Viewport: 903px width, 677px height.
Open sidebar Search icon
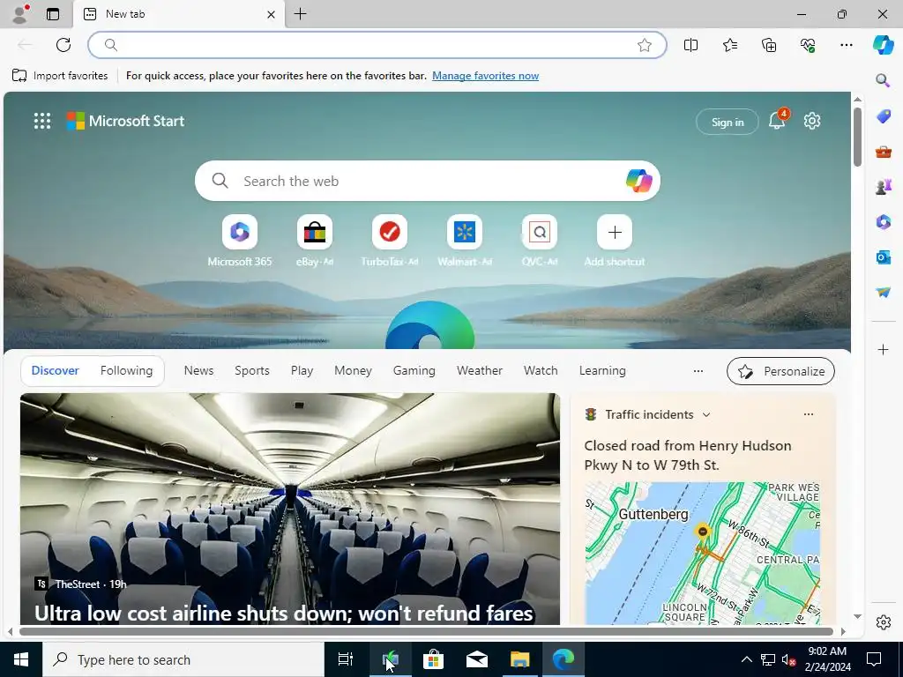883,80
